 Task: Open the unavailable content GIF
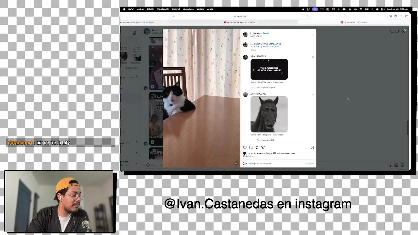269,69
